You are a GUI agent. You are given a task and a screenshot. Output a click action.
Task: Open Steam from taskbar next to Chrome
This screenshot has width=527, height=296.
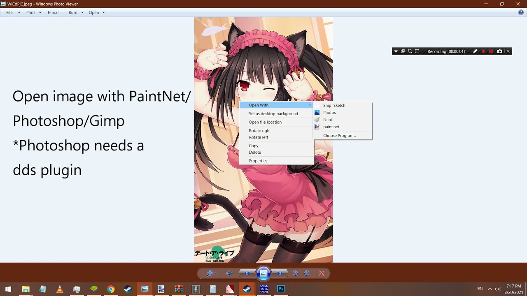[x=128, y=289]
